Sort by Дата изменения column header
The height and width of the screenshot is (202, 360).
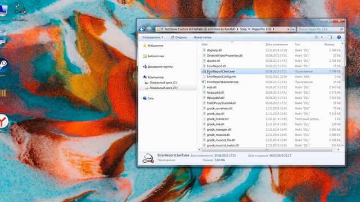[276, 44]
